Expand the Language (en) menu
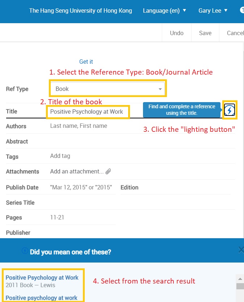Viewport: 244px width, 302px height. click(164, 11)
